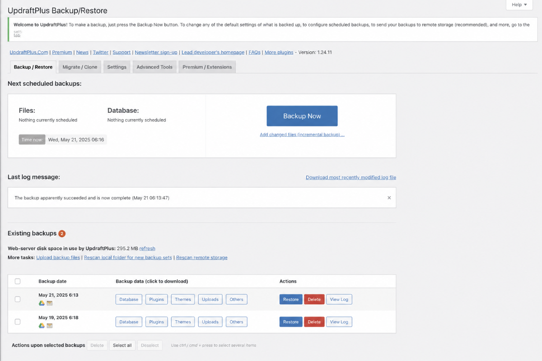Restore the May 19 backup

291,322
